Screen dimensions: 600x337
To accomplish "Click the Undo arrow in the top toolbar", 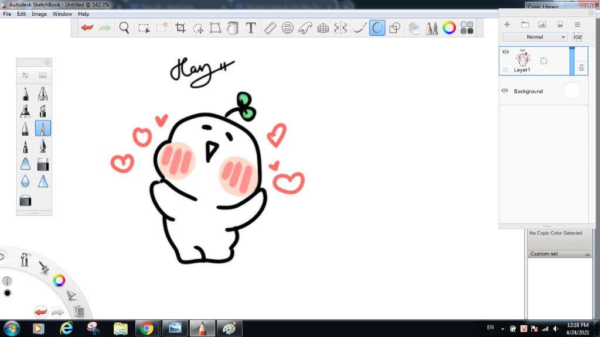I will [x=87, y=28].
